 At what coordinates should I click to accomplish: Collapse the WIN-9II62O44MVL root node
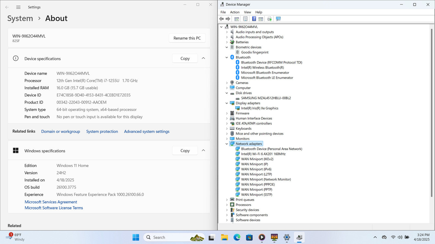[221, 27]
